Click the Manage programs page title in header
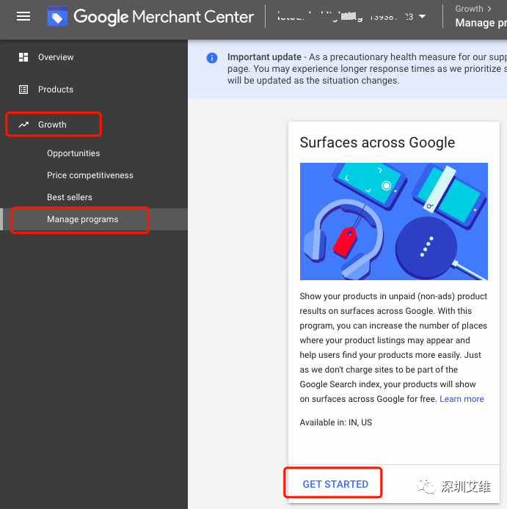 pyautogui.click(x=481, y=23)
